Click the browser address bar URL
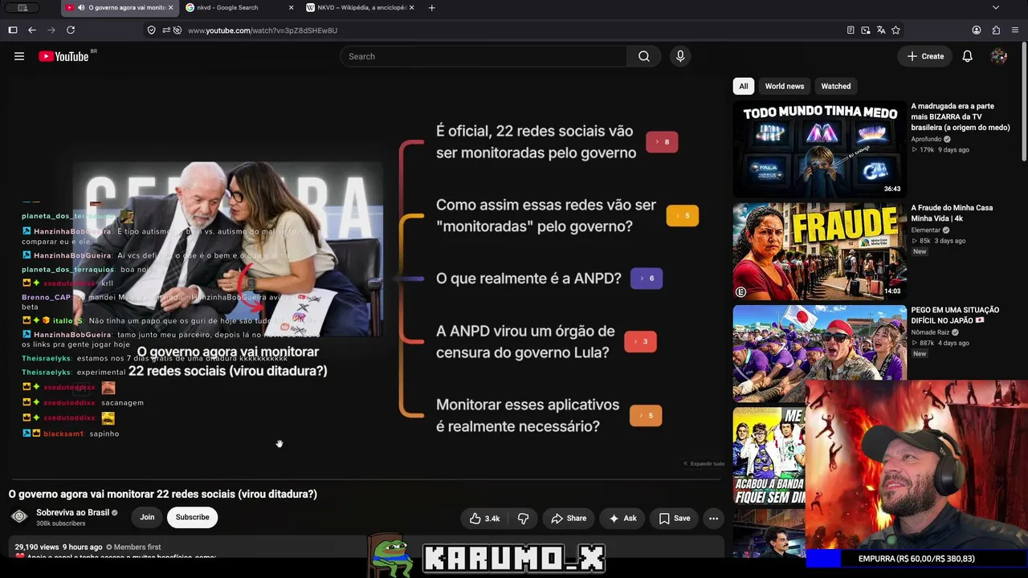 (263, 31)
